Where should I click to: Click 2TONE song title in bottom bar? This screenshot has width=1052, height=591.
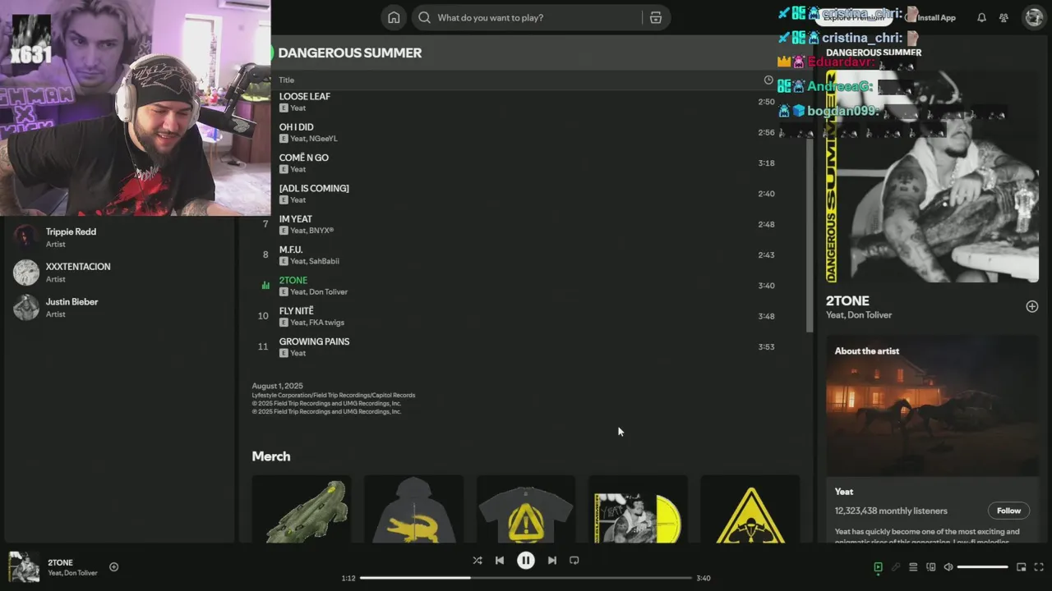point(60,562)
